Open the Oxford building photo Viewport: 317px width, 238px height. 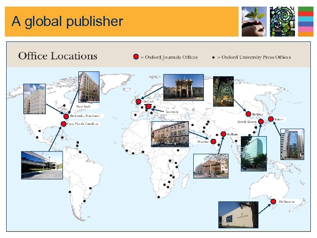[x=183, y=87]
